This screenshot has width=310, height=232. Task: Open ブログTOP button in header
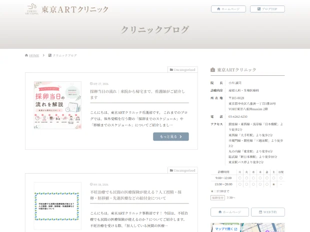(x=267, y=9)
